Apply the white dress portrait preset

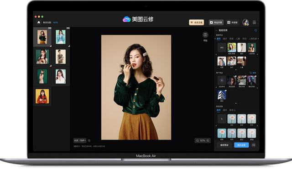click(241, 48)
